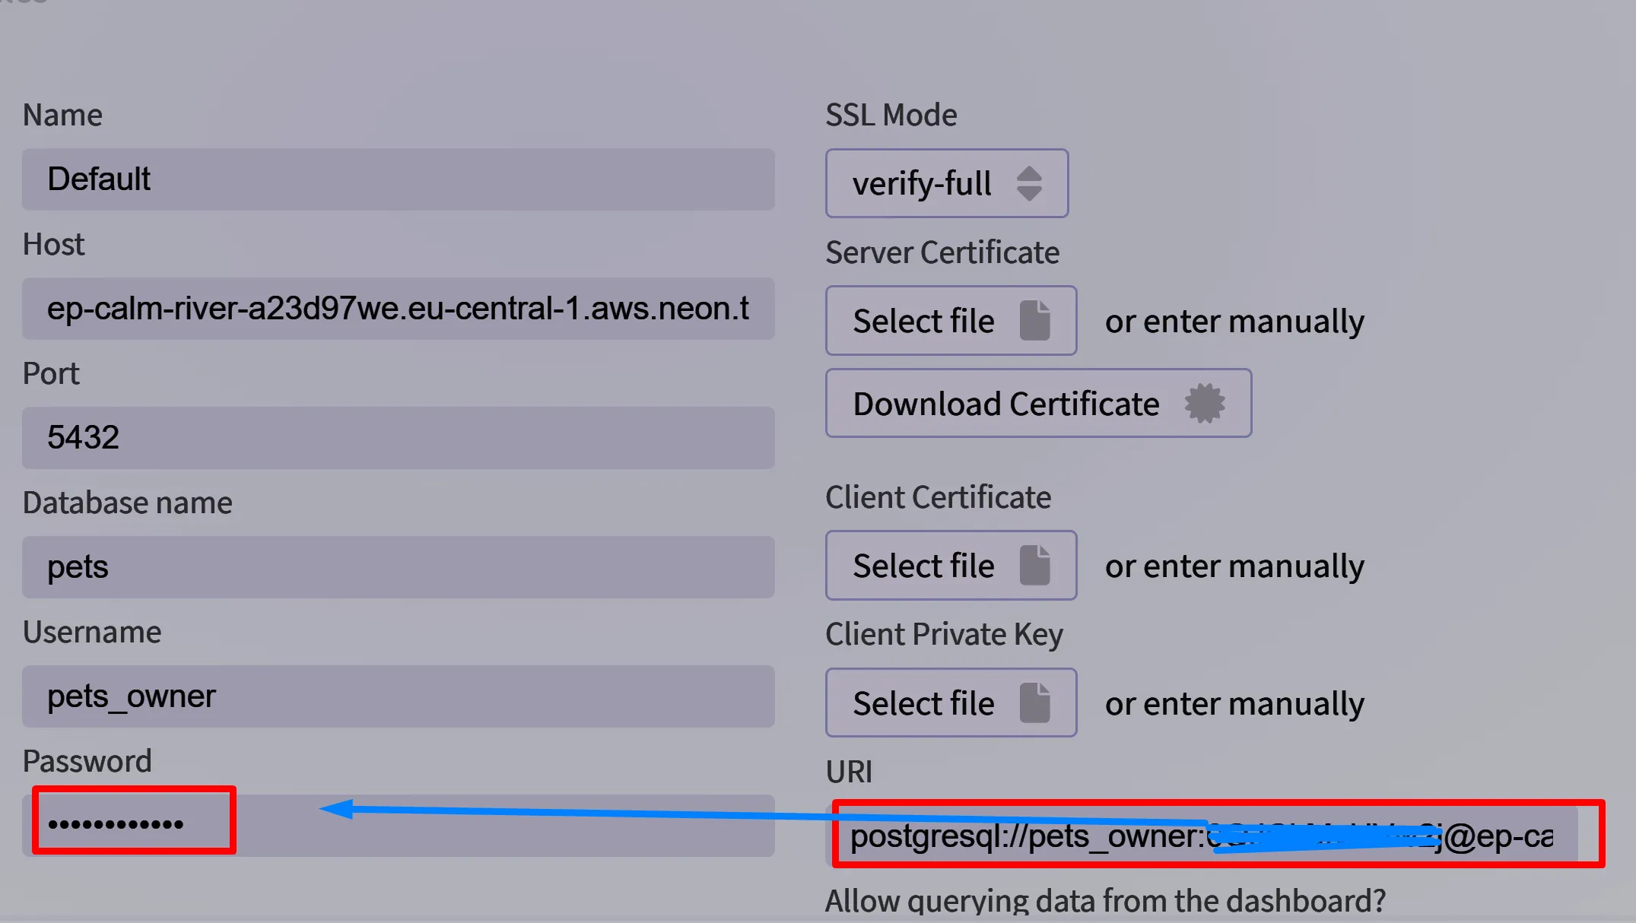Focus the Name field containing Default
This screenshot has width=1636, height=923.
[x=398, y=179]
